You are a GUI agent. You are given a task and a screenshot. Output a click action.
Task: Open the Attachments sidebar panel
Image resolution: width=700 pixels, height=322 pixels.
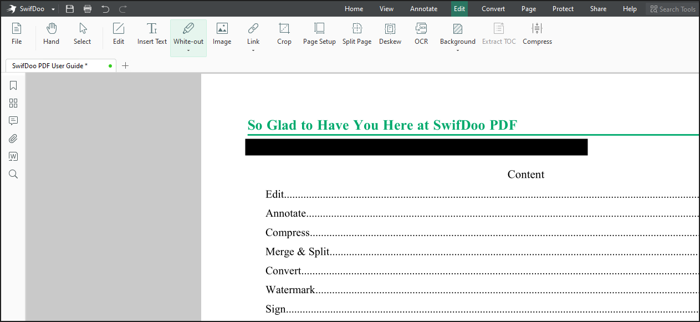(13, 139)
